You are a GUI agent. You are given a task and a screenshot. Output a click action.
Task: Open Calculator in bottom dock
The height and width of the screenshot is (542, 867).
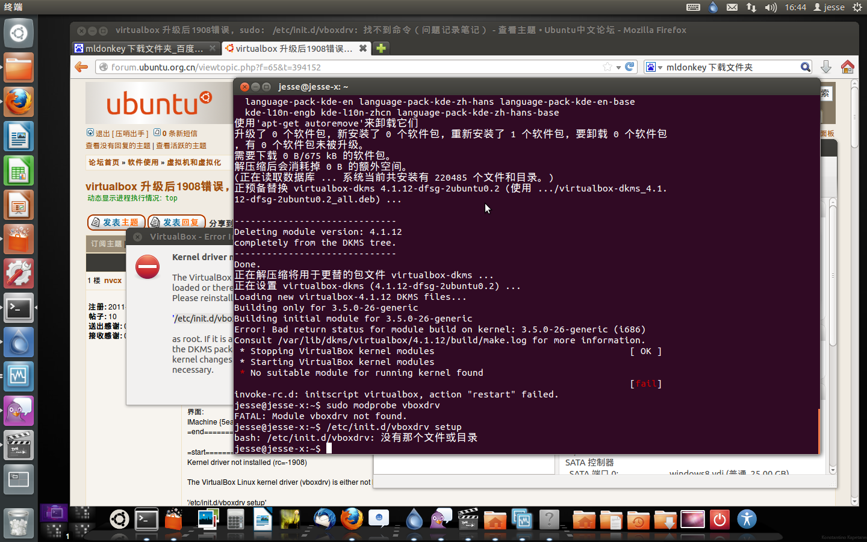click(235, 519)
